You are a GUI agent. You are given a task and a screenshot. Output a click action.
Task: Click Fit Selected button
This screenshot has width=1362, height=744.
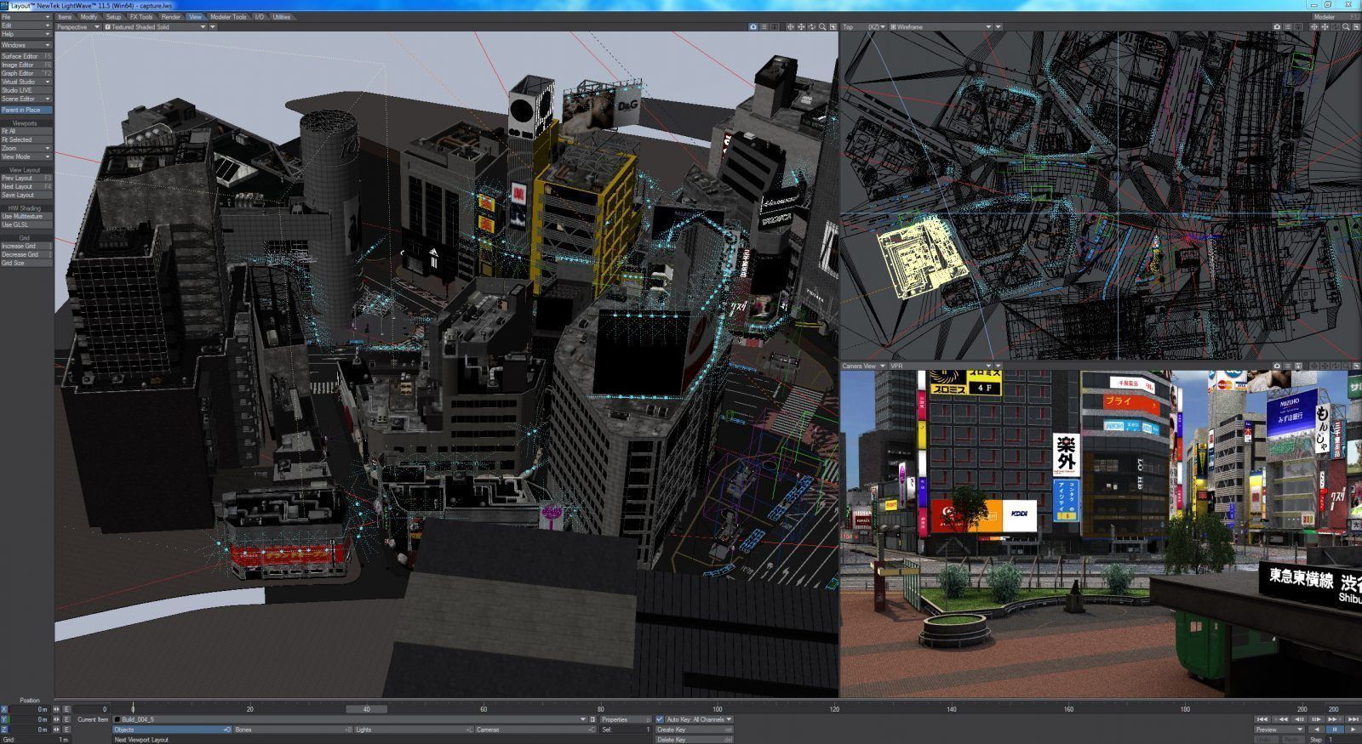[x=26, y=139]
